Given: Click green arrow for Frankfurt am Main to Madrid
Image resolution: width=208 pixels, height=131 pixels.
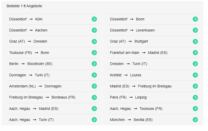Looking at the screenshot, I should tap(195, 53).
